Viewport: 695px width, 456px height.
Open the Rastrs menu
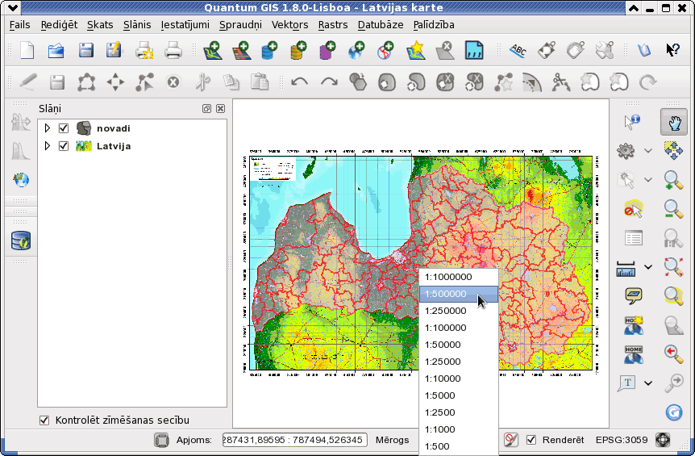[x=333, y=25]
